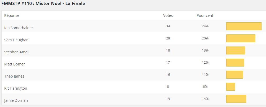Click Matt Bomer's 12% result bar

[x=235, y=63]
